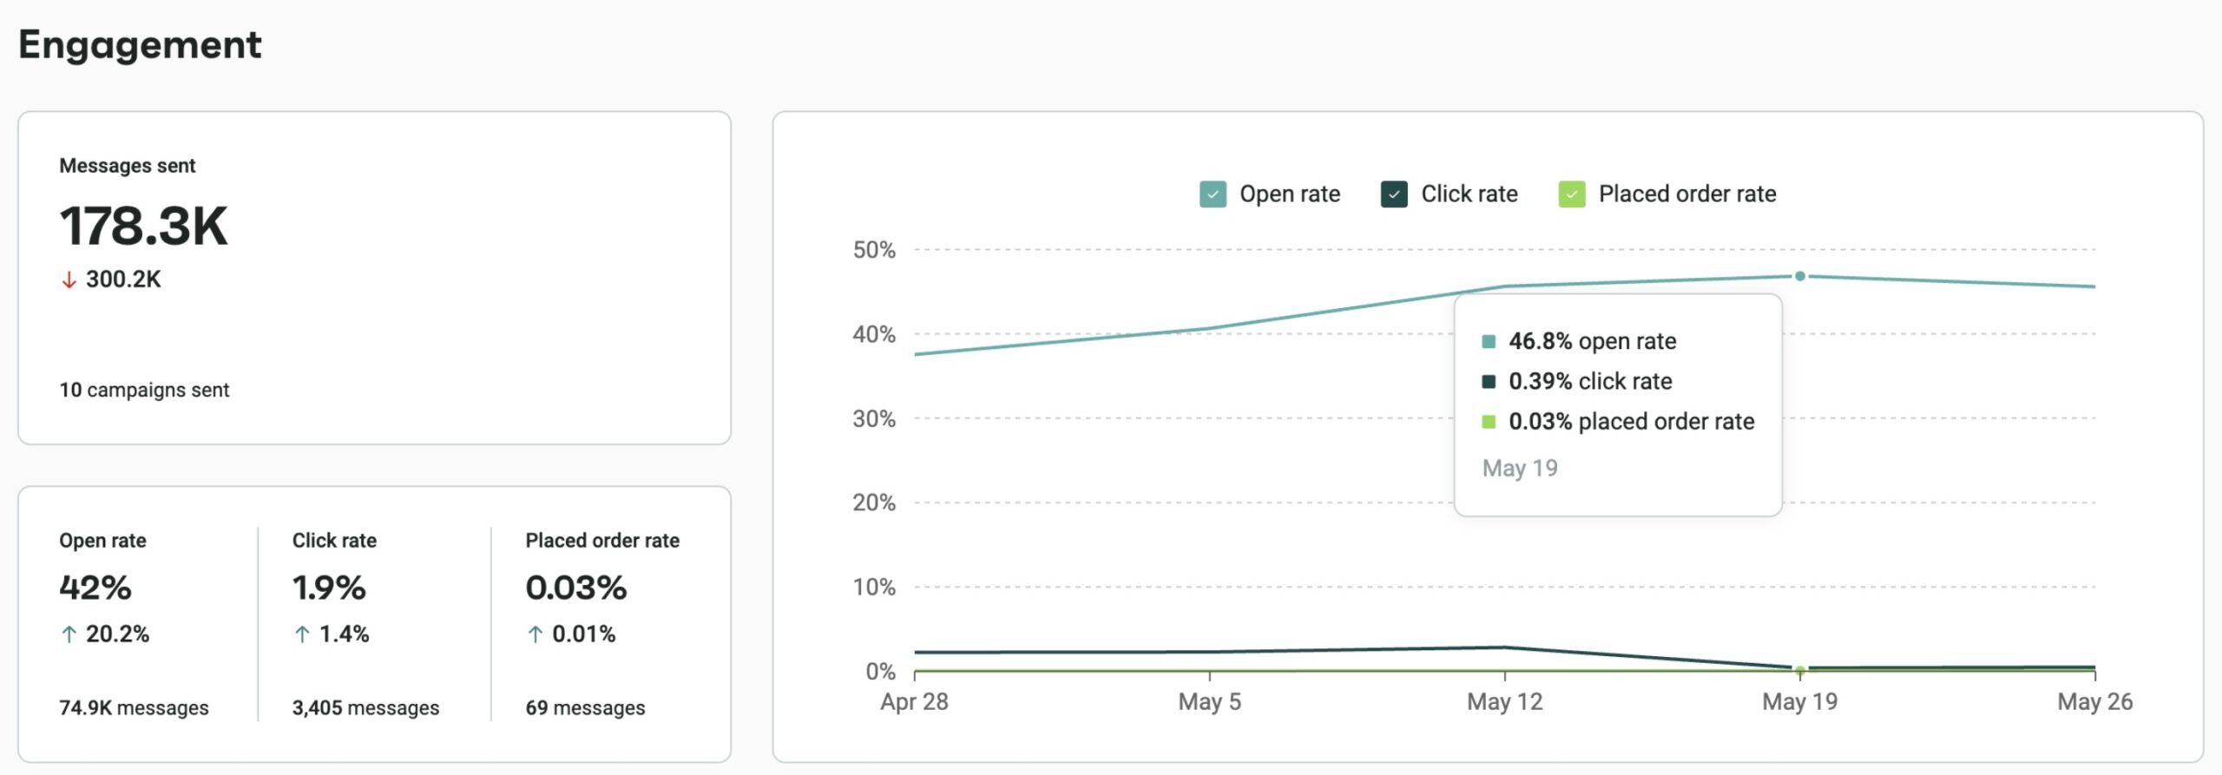Click 3,405 messages under Click rate
Viewport: 2222px width, 775px height.
(365, 707)
